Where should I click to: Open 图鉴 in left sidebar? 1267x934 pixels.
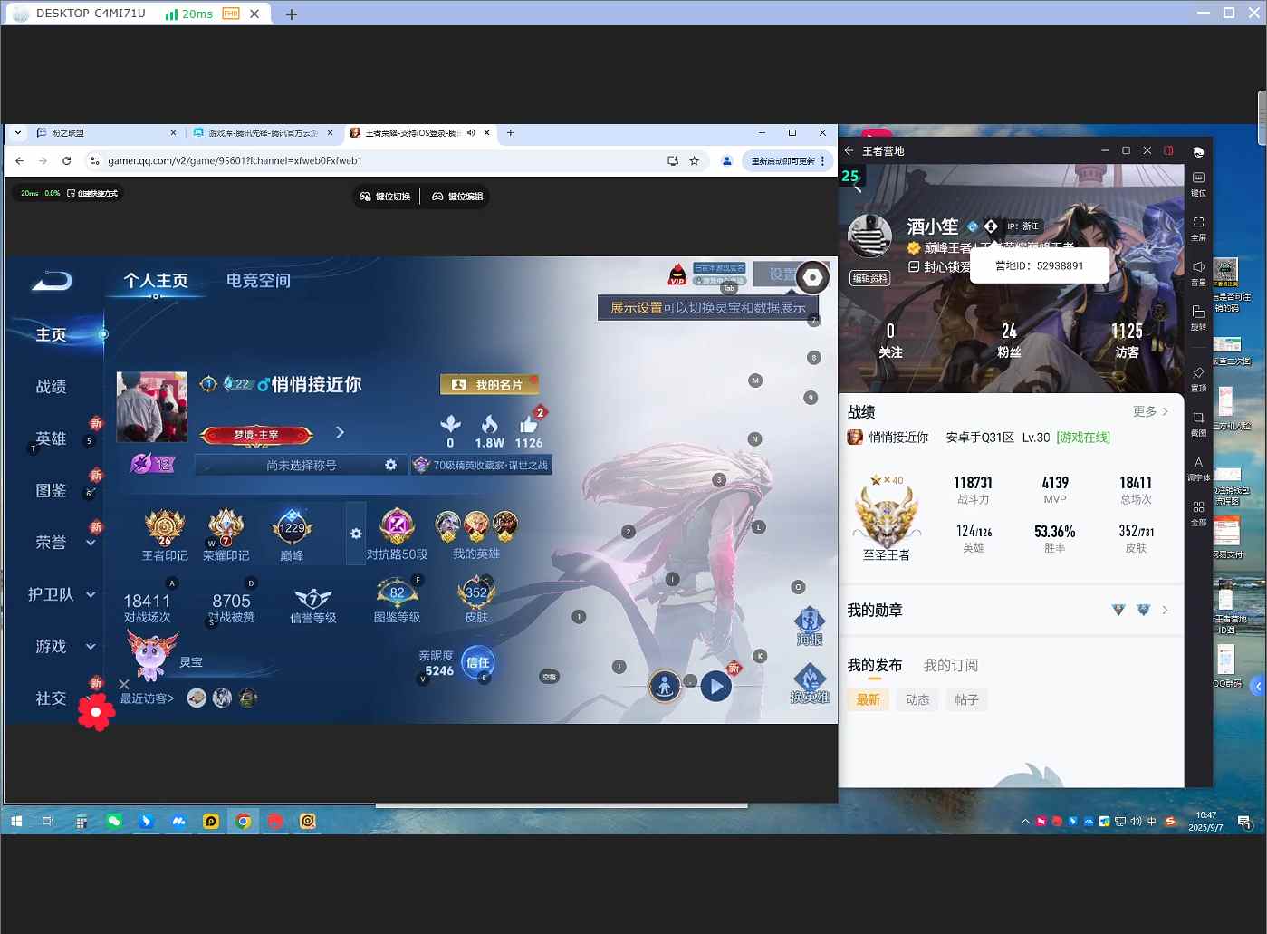51,490
